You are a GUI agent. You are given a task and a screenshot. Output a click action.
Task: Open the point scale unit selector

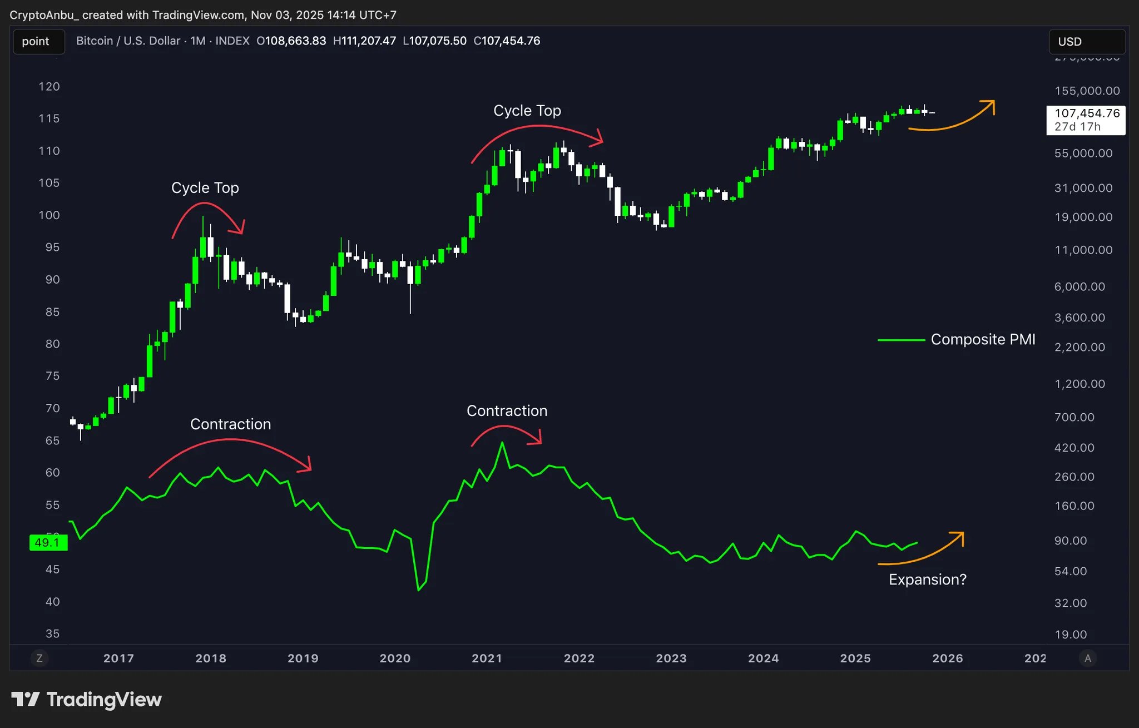point(38,41)
